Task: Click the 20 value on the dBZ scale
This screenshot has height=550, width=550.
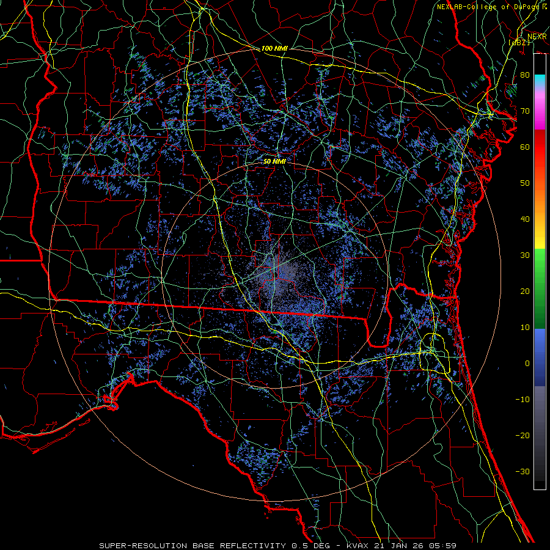Action: click(x=525, y=291)
